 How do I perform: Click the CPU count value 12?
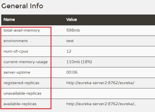(x=69, y=51)
